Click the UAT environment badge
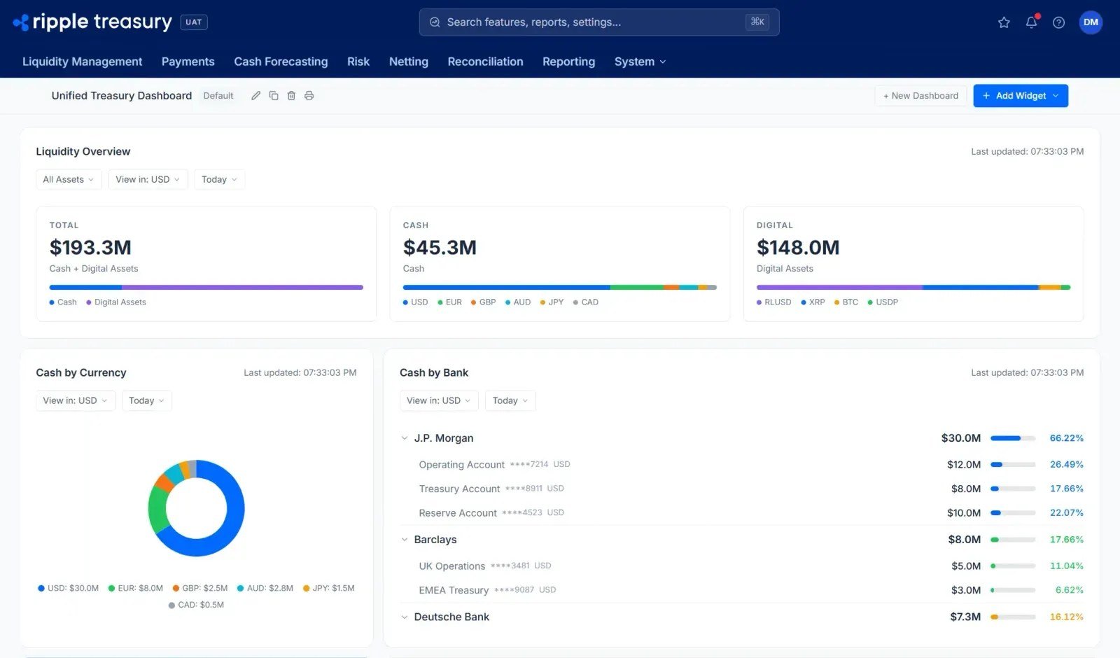 (194, 22)
